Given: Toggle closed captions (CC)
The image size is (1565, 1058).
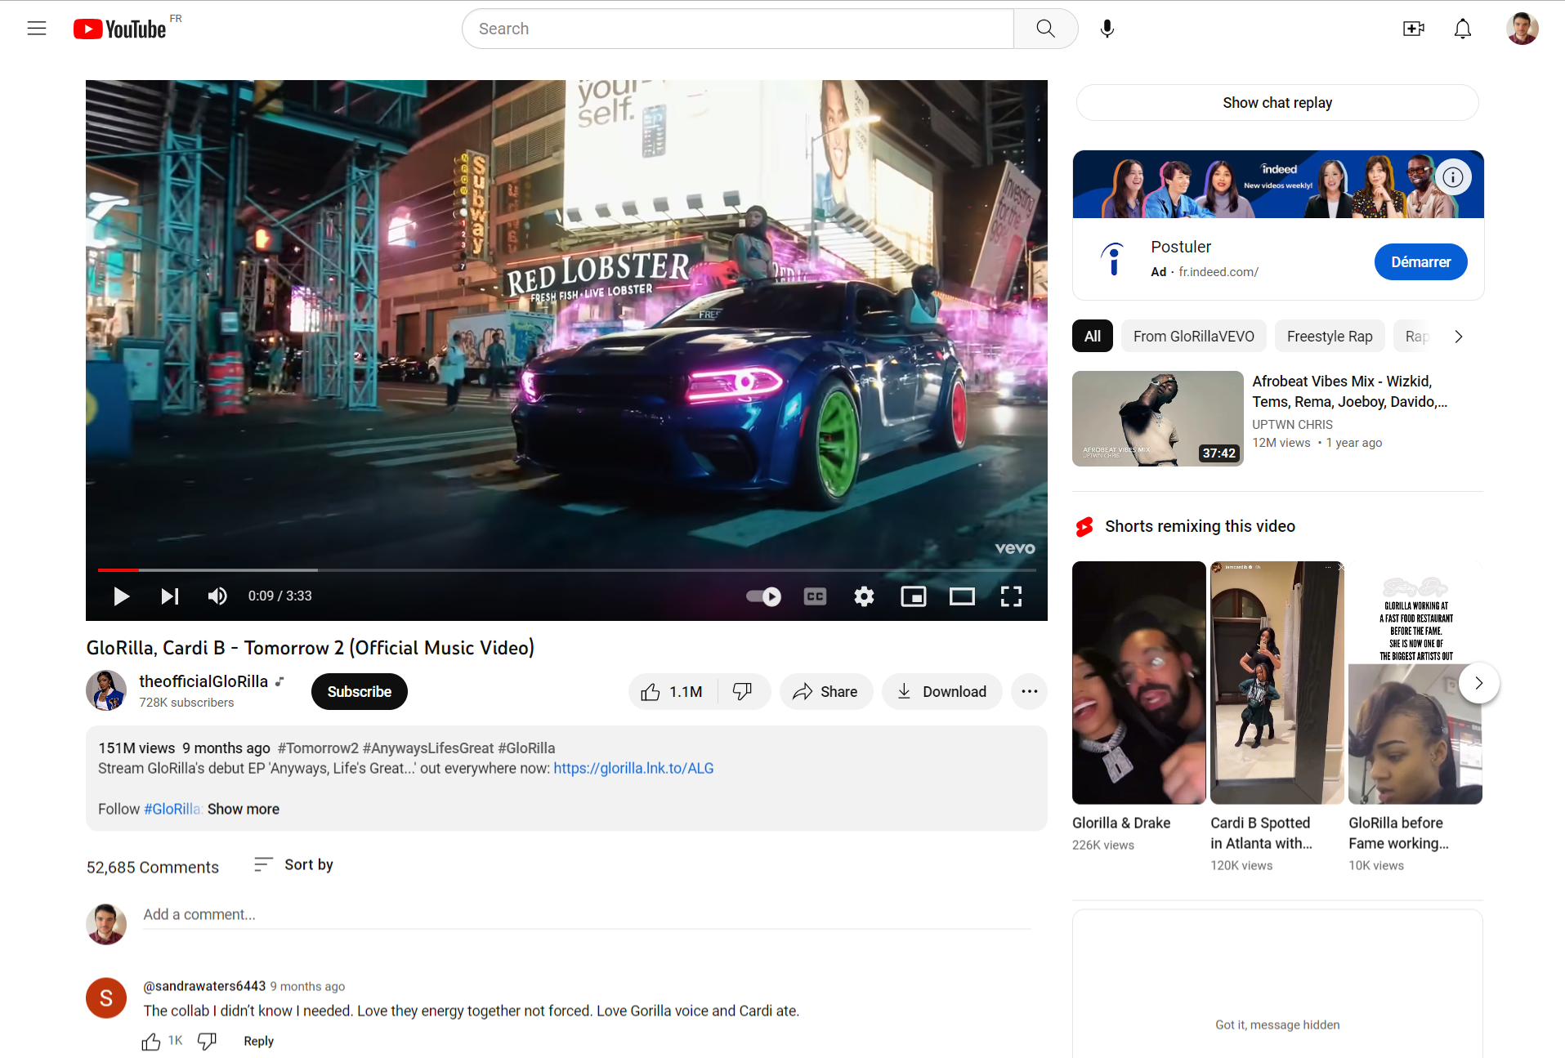Looking at the screenshot, I should 815,596.
